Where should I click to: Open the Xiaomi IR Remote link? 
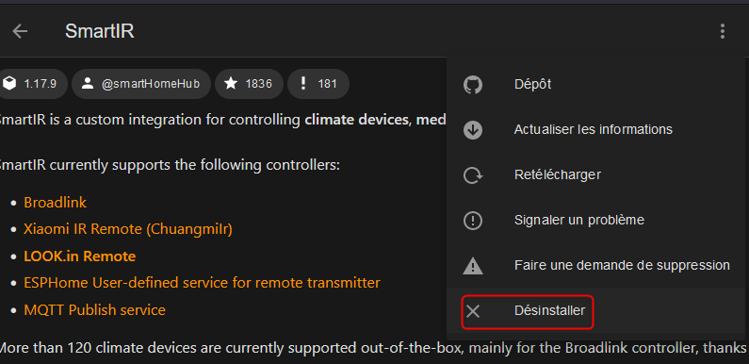(x=128, y=229)
